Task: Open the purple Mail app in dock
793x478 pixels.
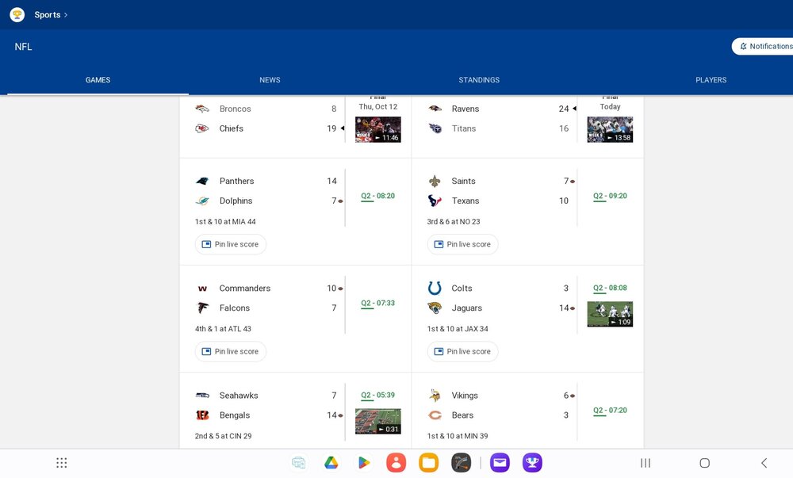Action: [500, 463]
